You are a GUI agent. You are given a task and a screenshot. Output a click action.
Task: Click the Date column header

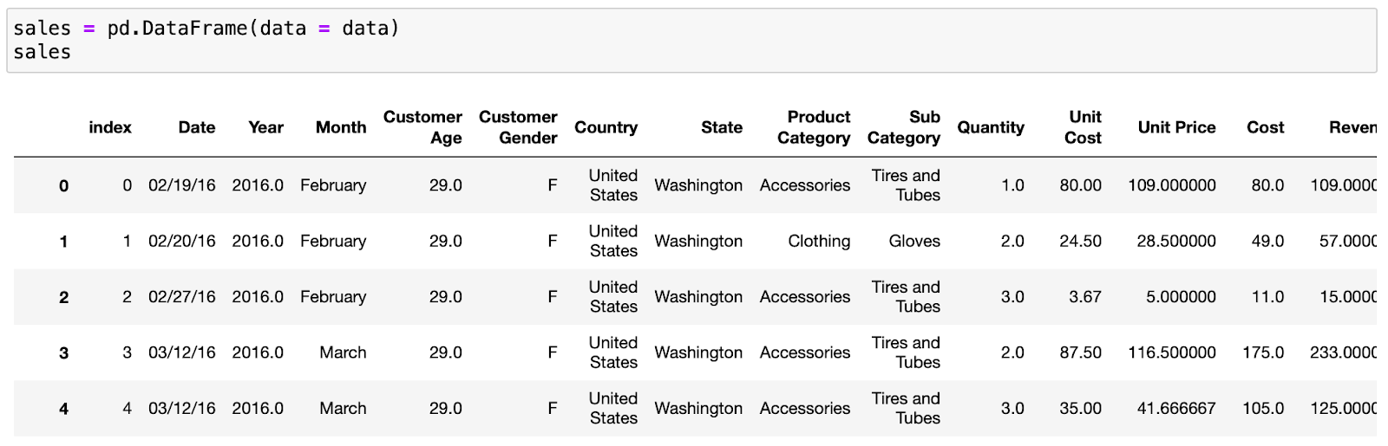point(197,127)
